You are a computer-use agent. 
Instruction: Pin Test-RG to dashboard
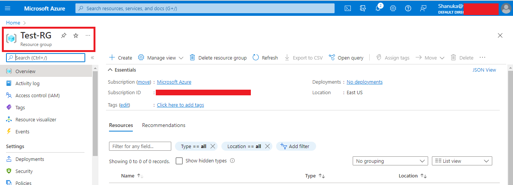pos(64,35)
